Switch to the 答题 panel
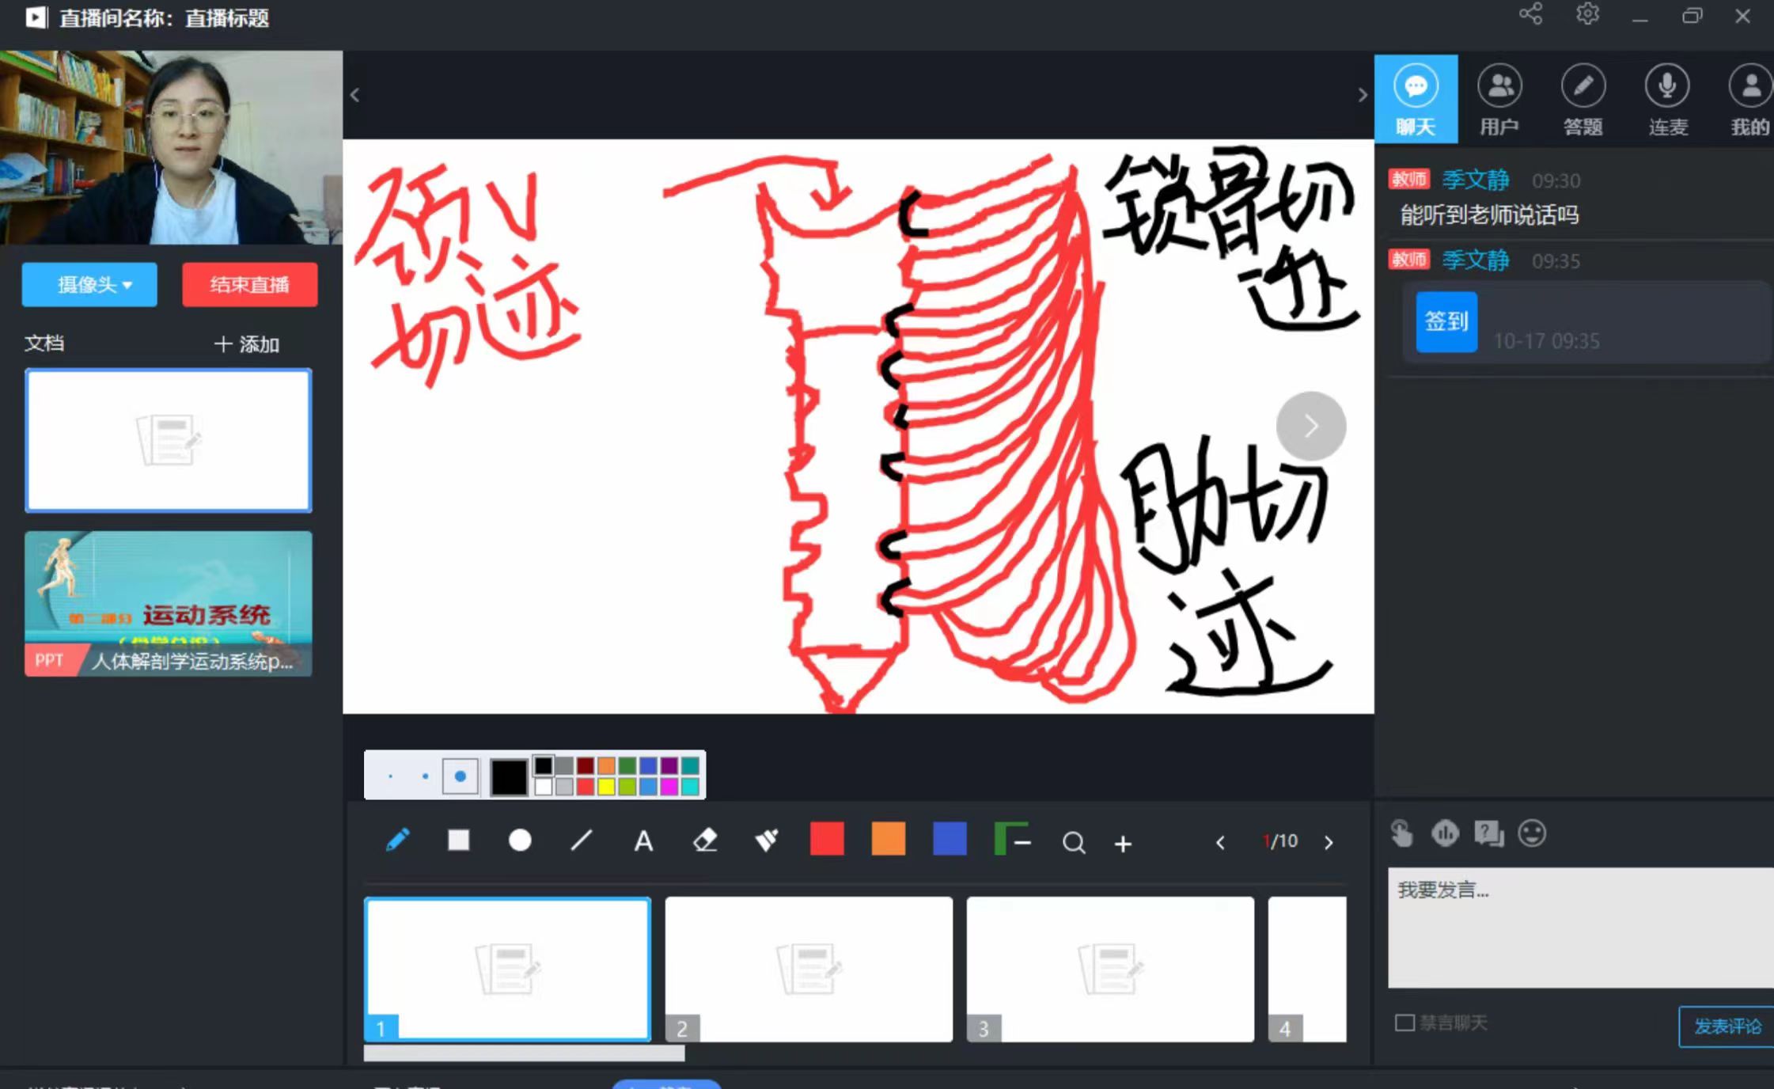The image size is (1774, 1089). click(x=1584, y=98)
